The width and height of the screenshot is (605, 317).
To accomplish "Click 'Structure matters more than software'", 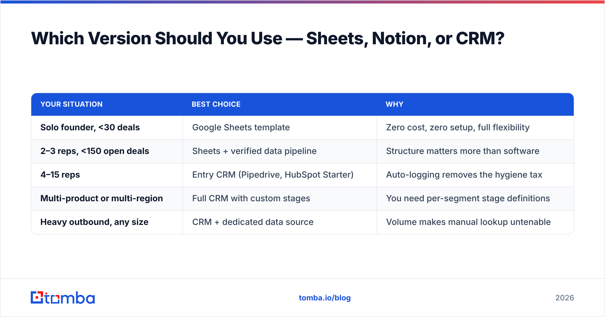I will coord(463,151).
